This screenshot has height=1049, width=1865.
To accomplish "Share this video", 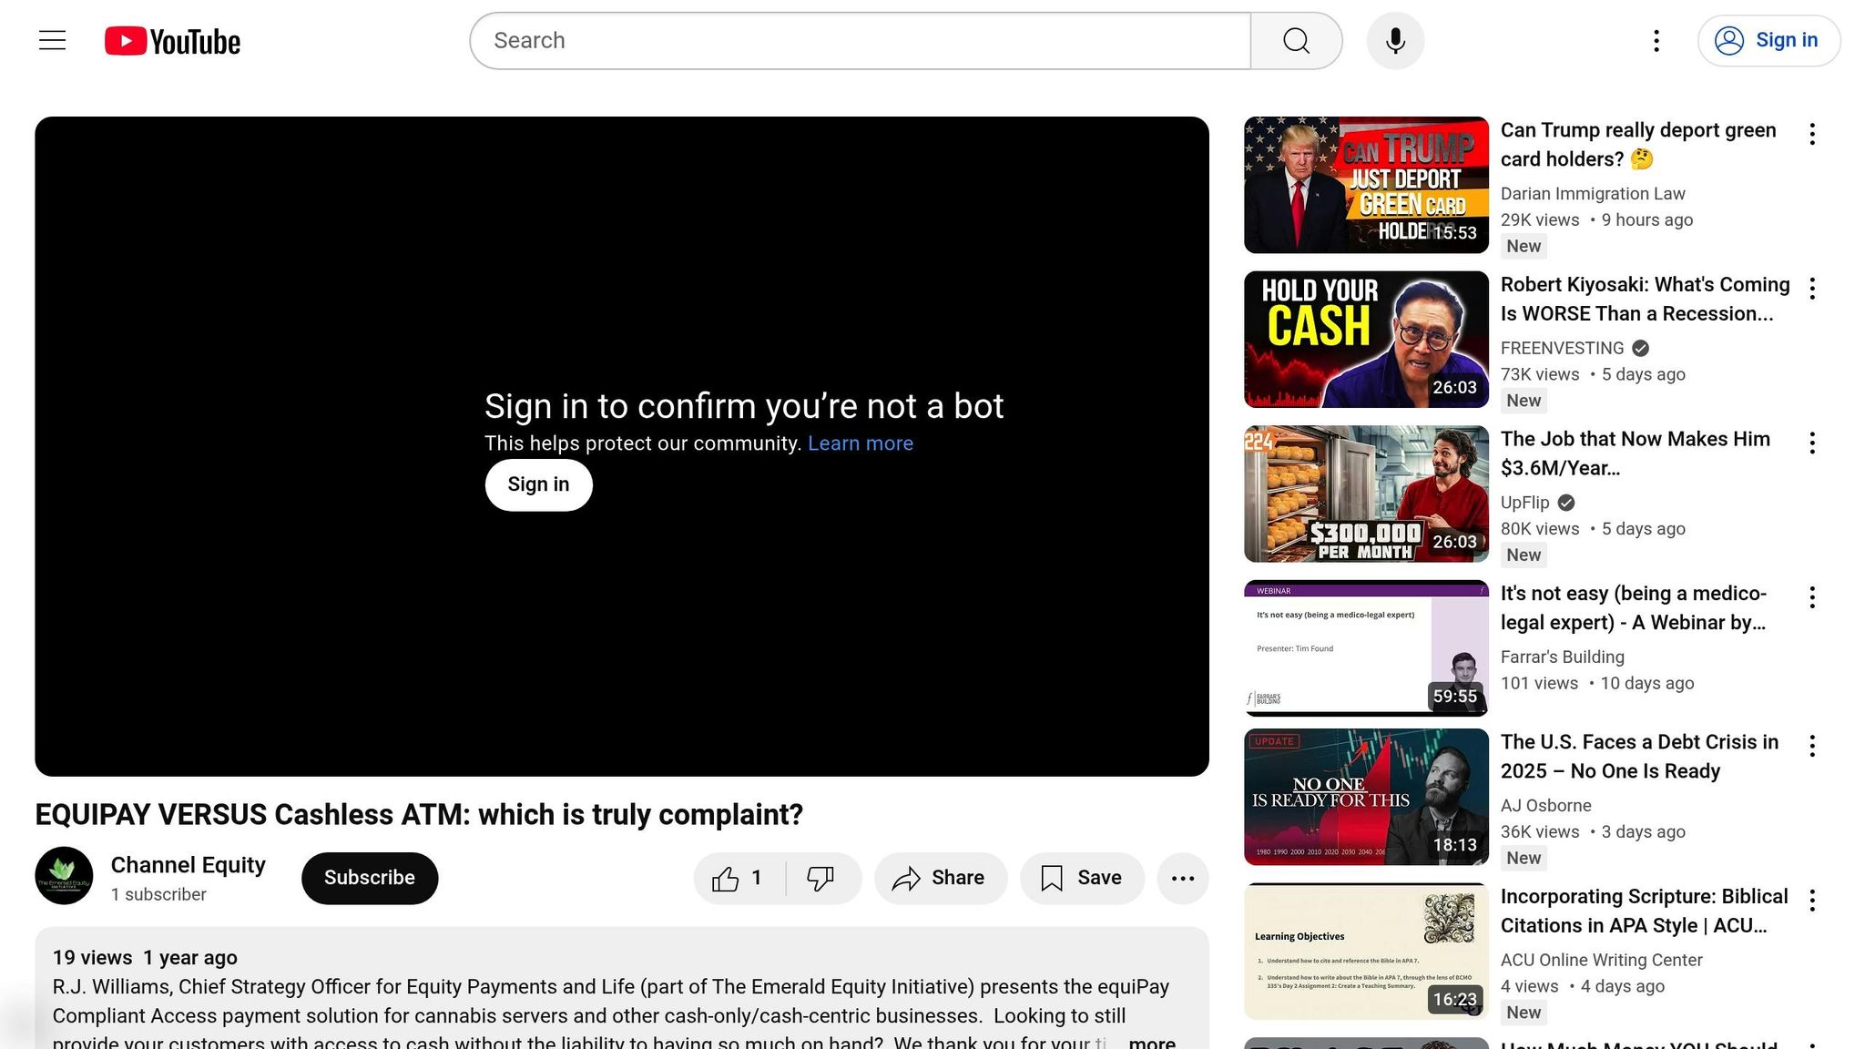I will point(941,878).
